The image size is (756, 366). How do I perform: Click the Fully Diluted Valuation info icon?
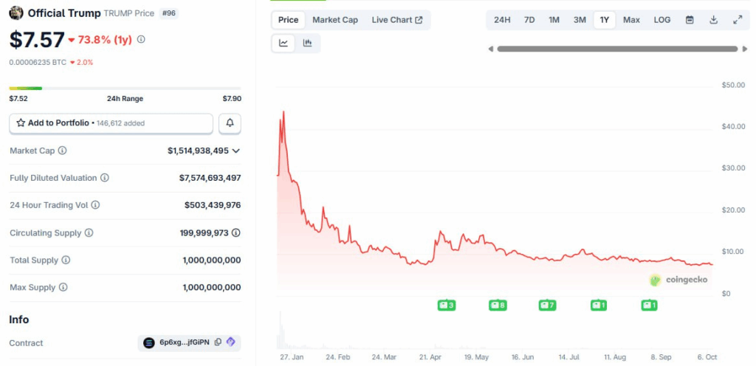point(105,178)
